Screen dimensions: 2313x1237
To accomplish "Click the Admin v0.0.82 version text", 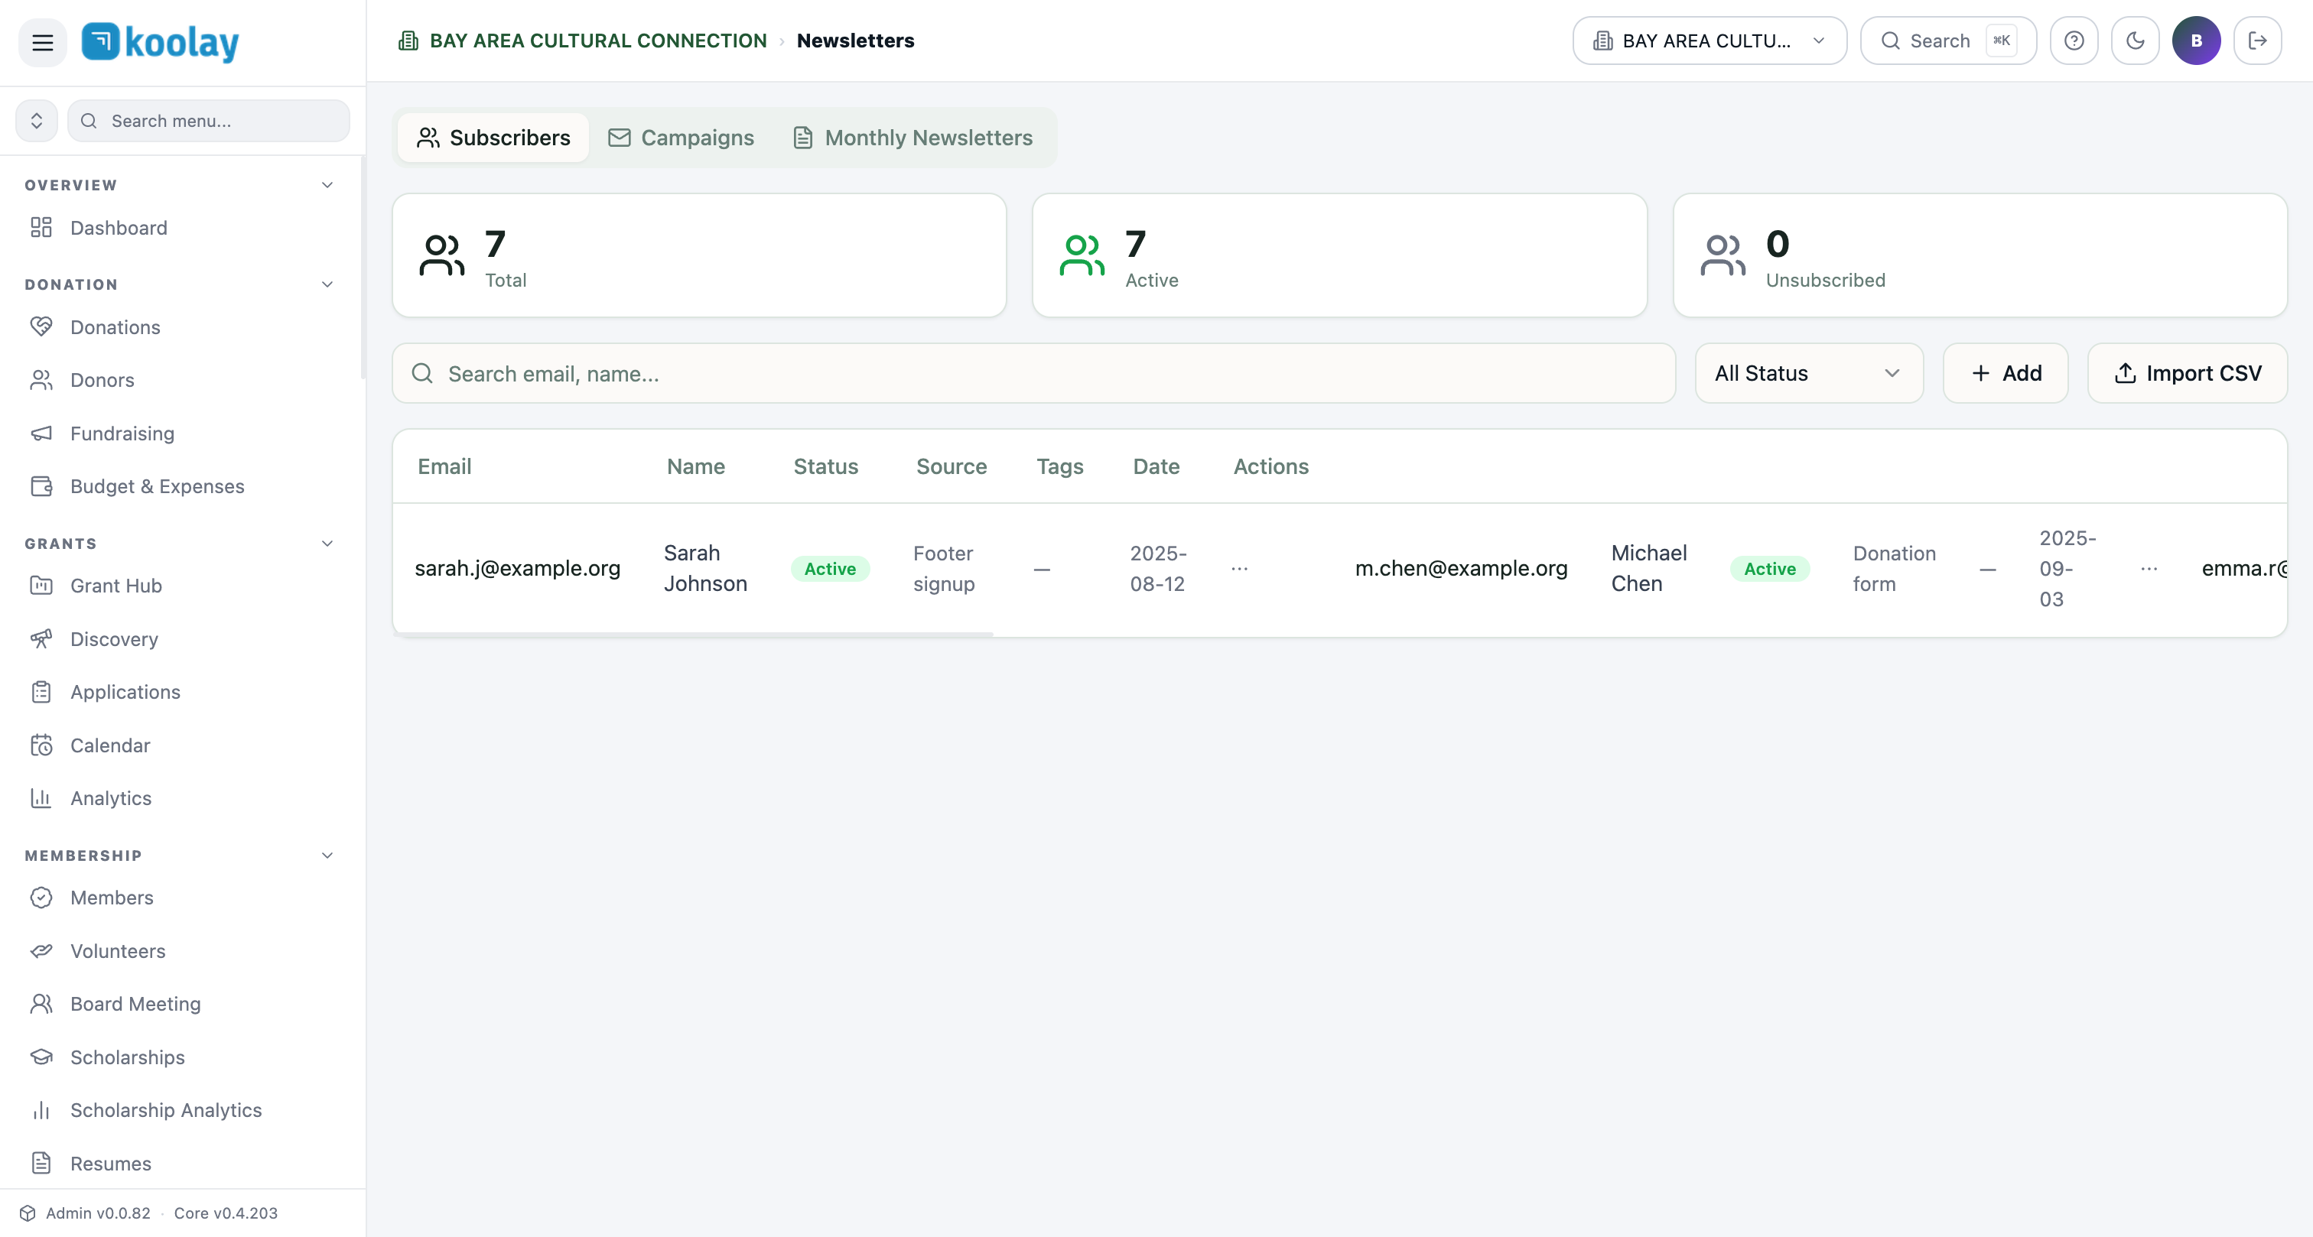I will coord(98,1213).
